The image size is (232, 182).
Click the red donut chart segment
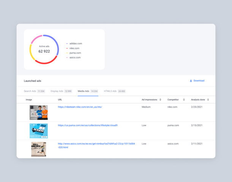(x=46, y=63)
